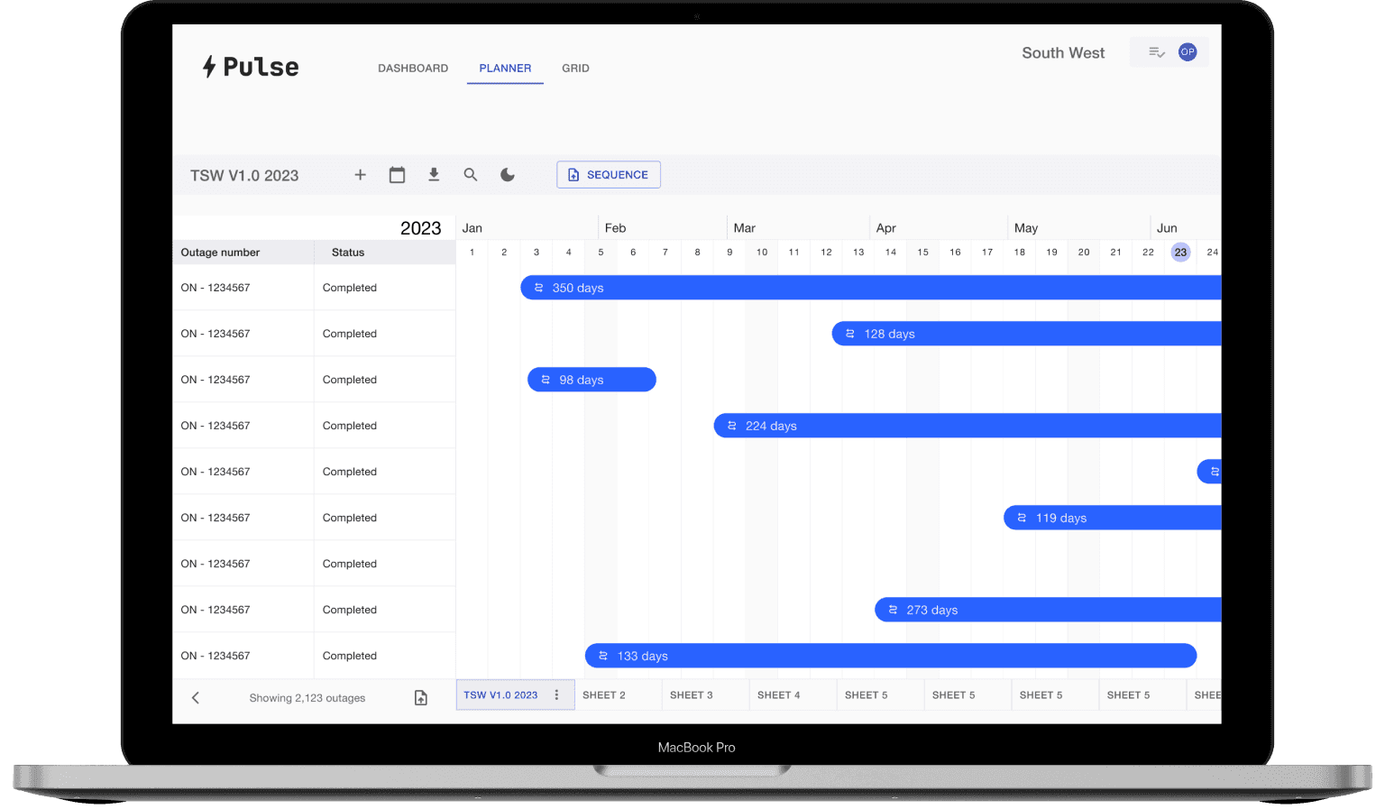Open the calendar date picker icon
The image size is (1385, 809).
(x=397, y=175)
